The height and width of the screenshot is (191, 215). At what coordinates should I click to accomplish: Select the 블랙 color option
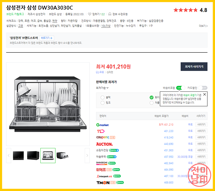[x=103, y=97]
